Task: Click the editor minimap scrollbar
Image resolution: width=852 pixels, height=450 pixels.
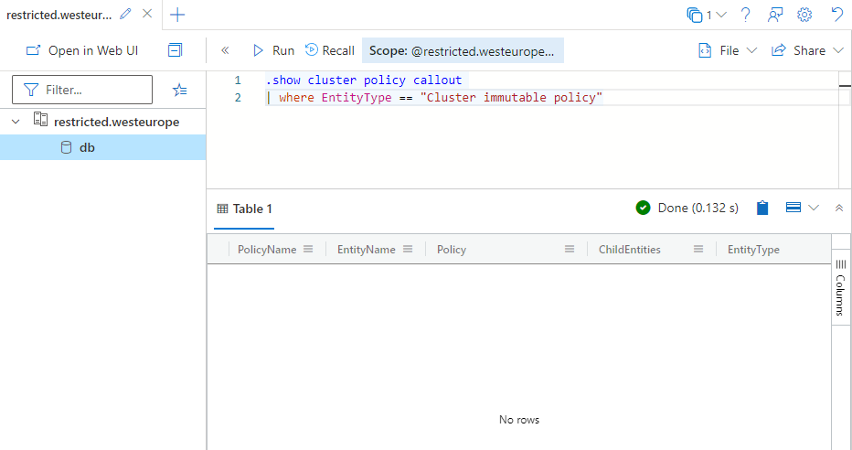Action: (x=845, y=129)
